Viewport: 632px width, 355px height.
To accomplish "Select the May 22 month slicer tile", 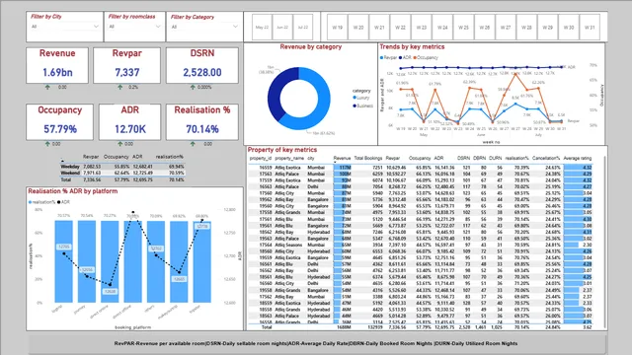I will (262, 28).
